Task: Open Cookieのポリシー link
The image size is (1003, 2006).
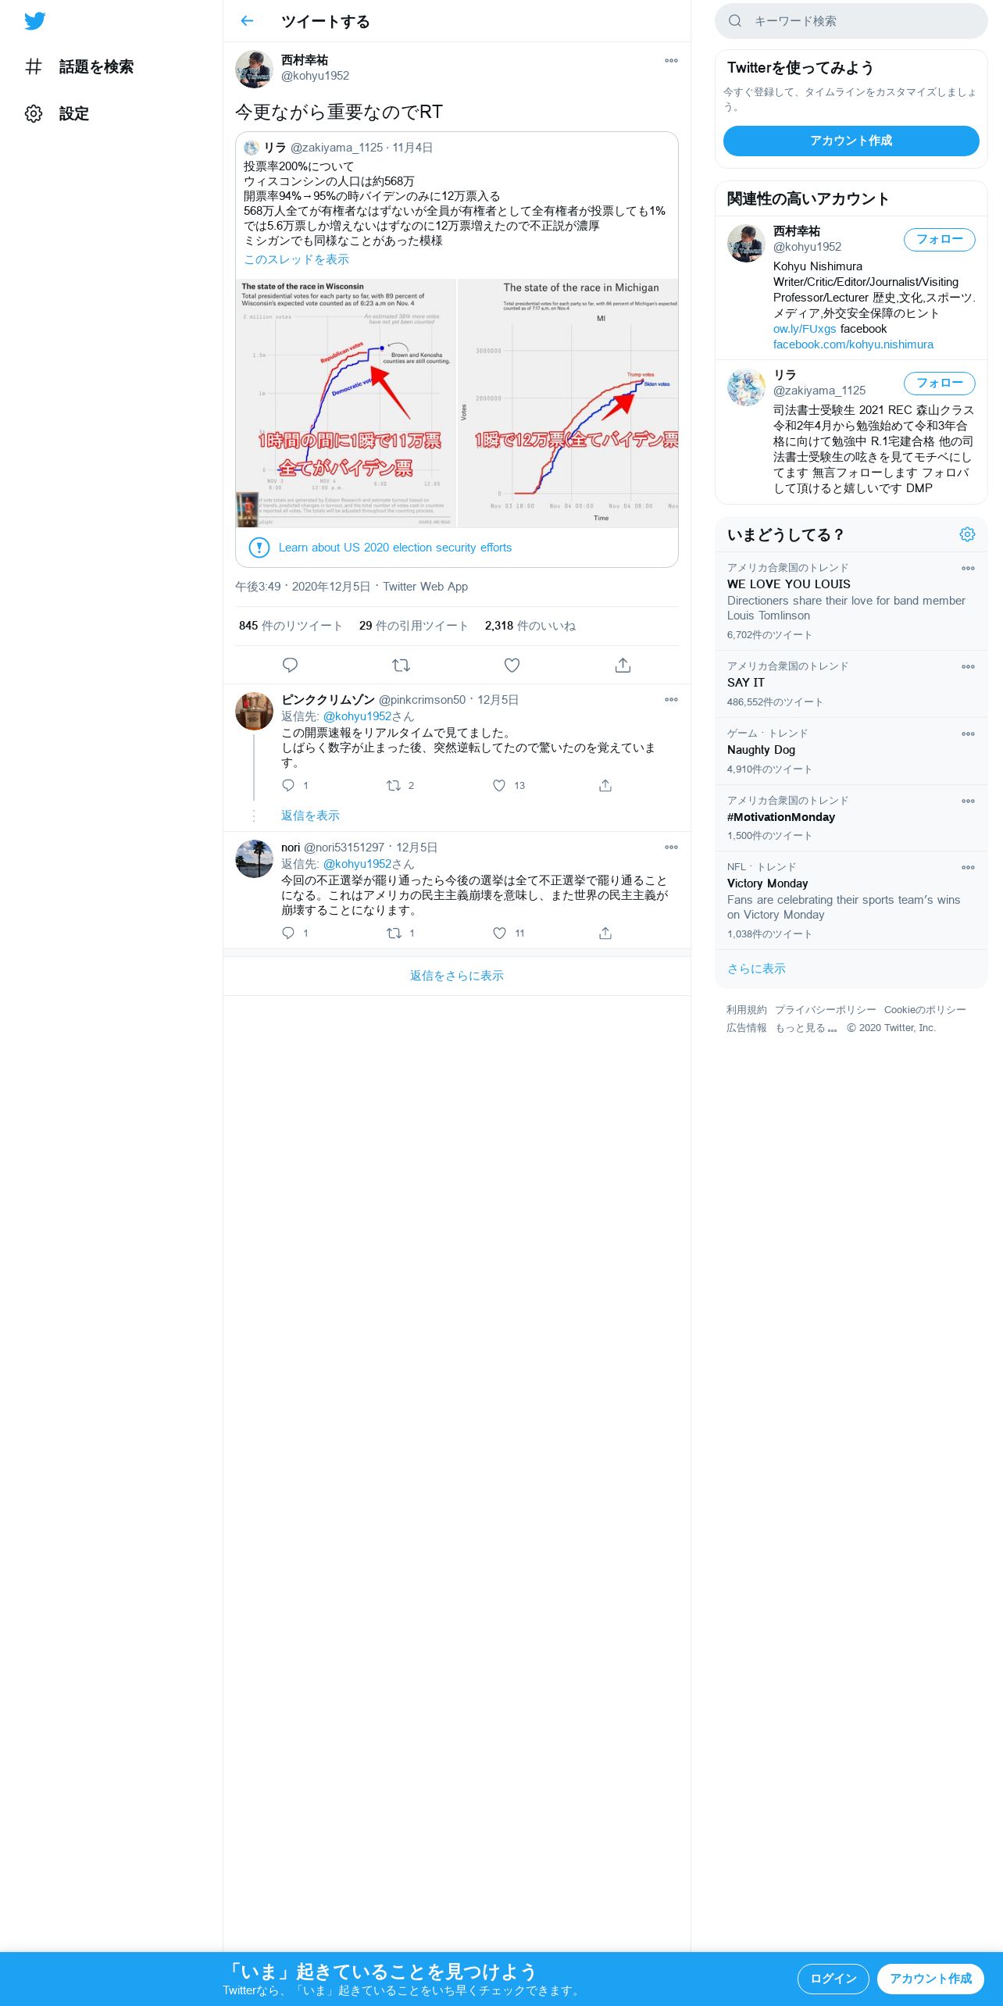Action: pyautogui.click(x=925, y=1010)
